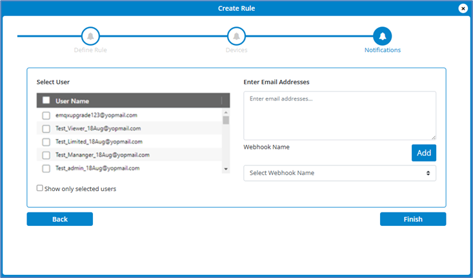Click the Devices step bell icon
This screenshot has width=473, height=278.
point(236,35)
